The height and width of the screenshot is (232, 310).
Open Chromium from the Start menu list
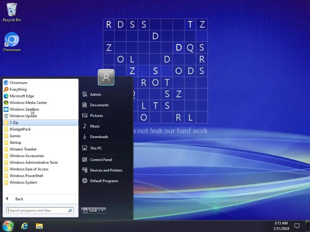pyautogui.click(x=41, y=83)
